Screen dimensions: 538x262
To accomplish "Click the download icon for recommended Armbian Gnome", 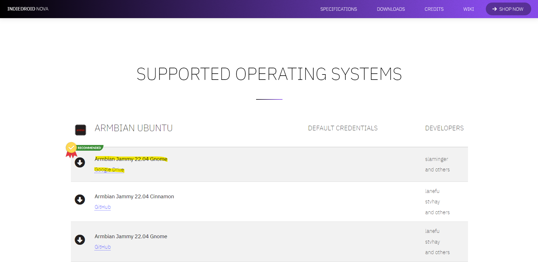I will (80, 163).
